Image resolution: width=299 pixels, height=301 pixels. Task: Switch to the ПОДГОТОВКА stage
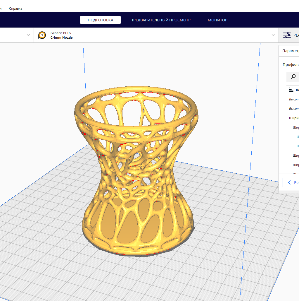[x=100, y=20]
